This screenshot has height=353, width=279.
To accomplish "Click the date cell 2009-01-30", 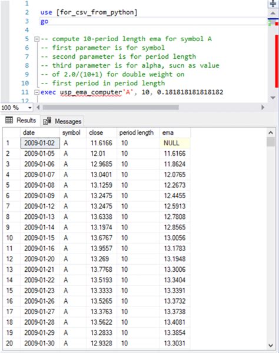I will click(40, 344).
